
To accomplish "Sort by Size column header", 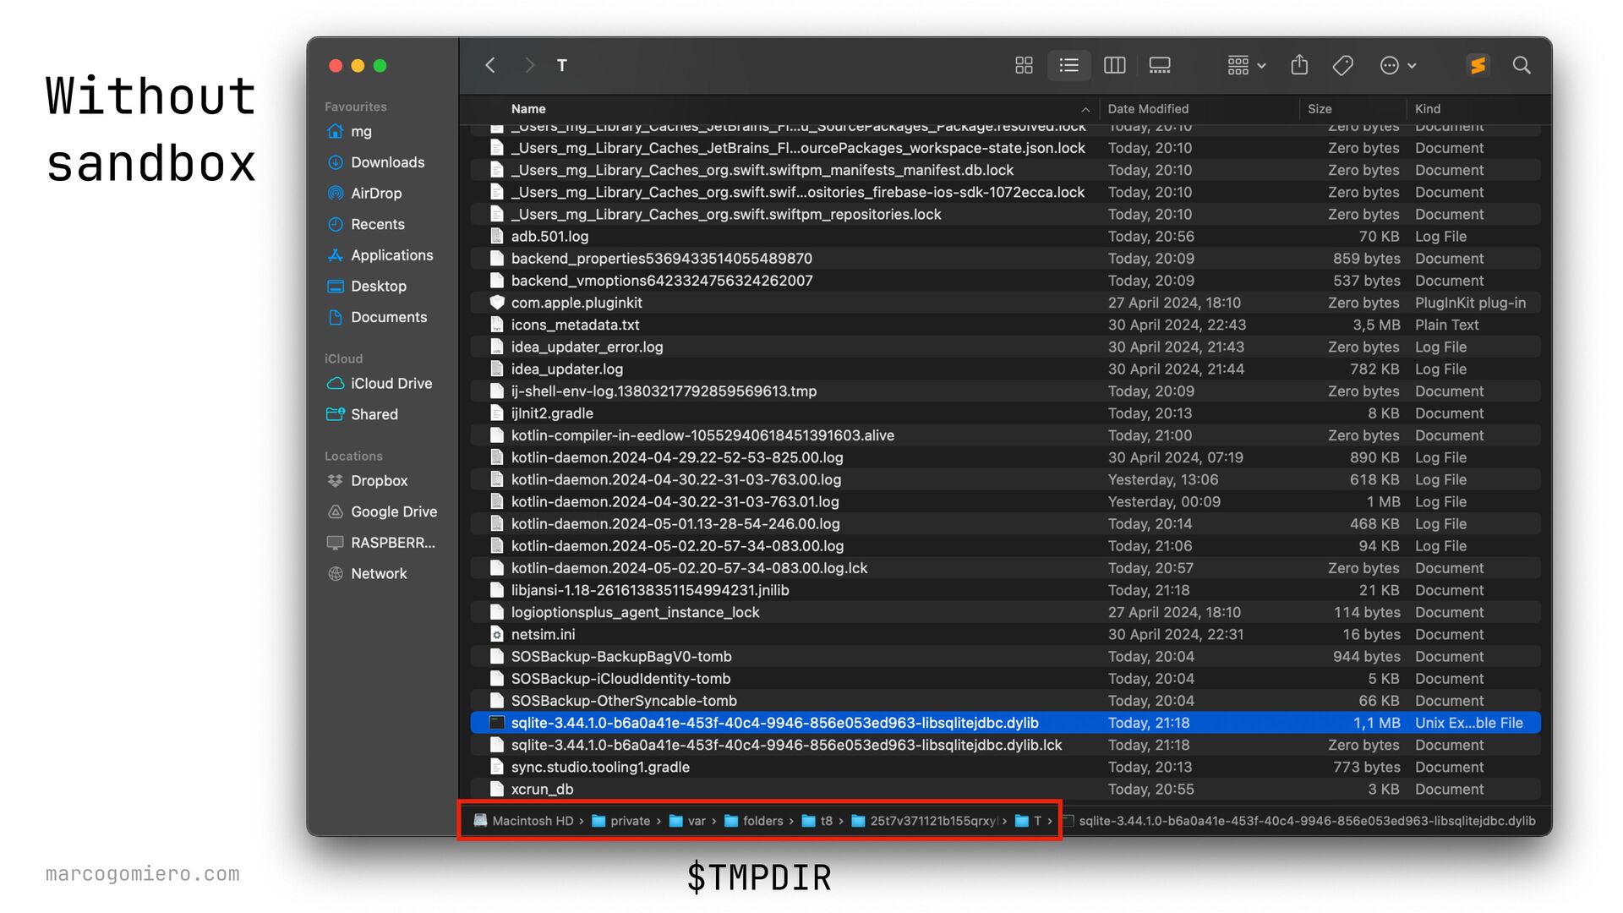I will click(x=1320, y=109).
